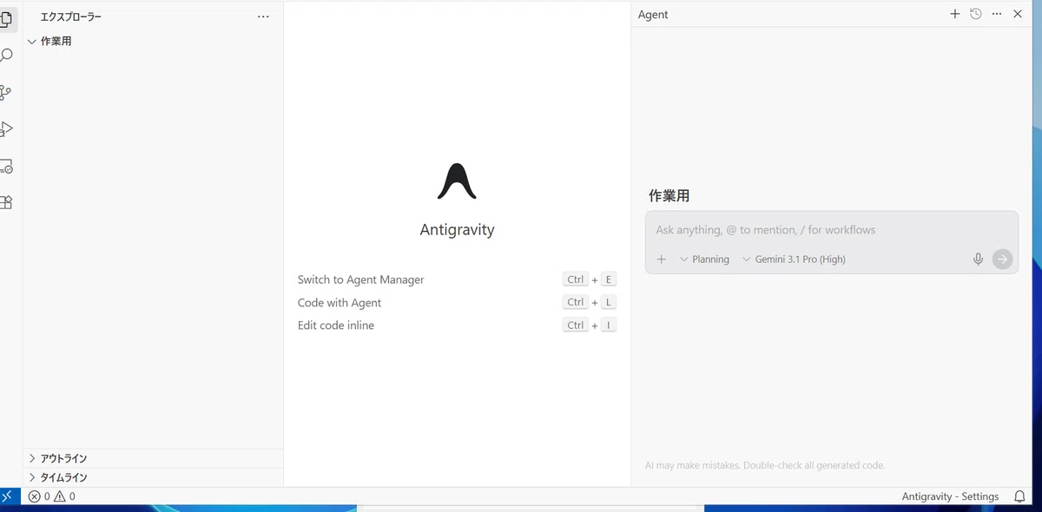Expand the アウトライン section

(153, 458)
